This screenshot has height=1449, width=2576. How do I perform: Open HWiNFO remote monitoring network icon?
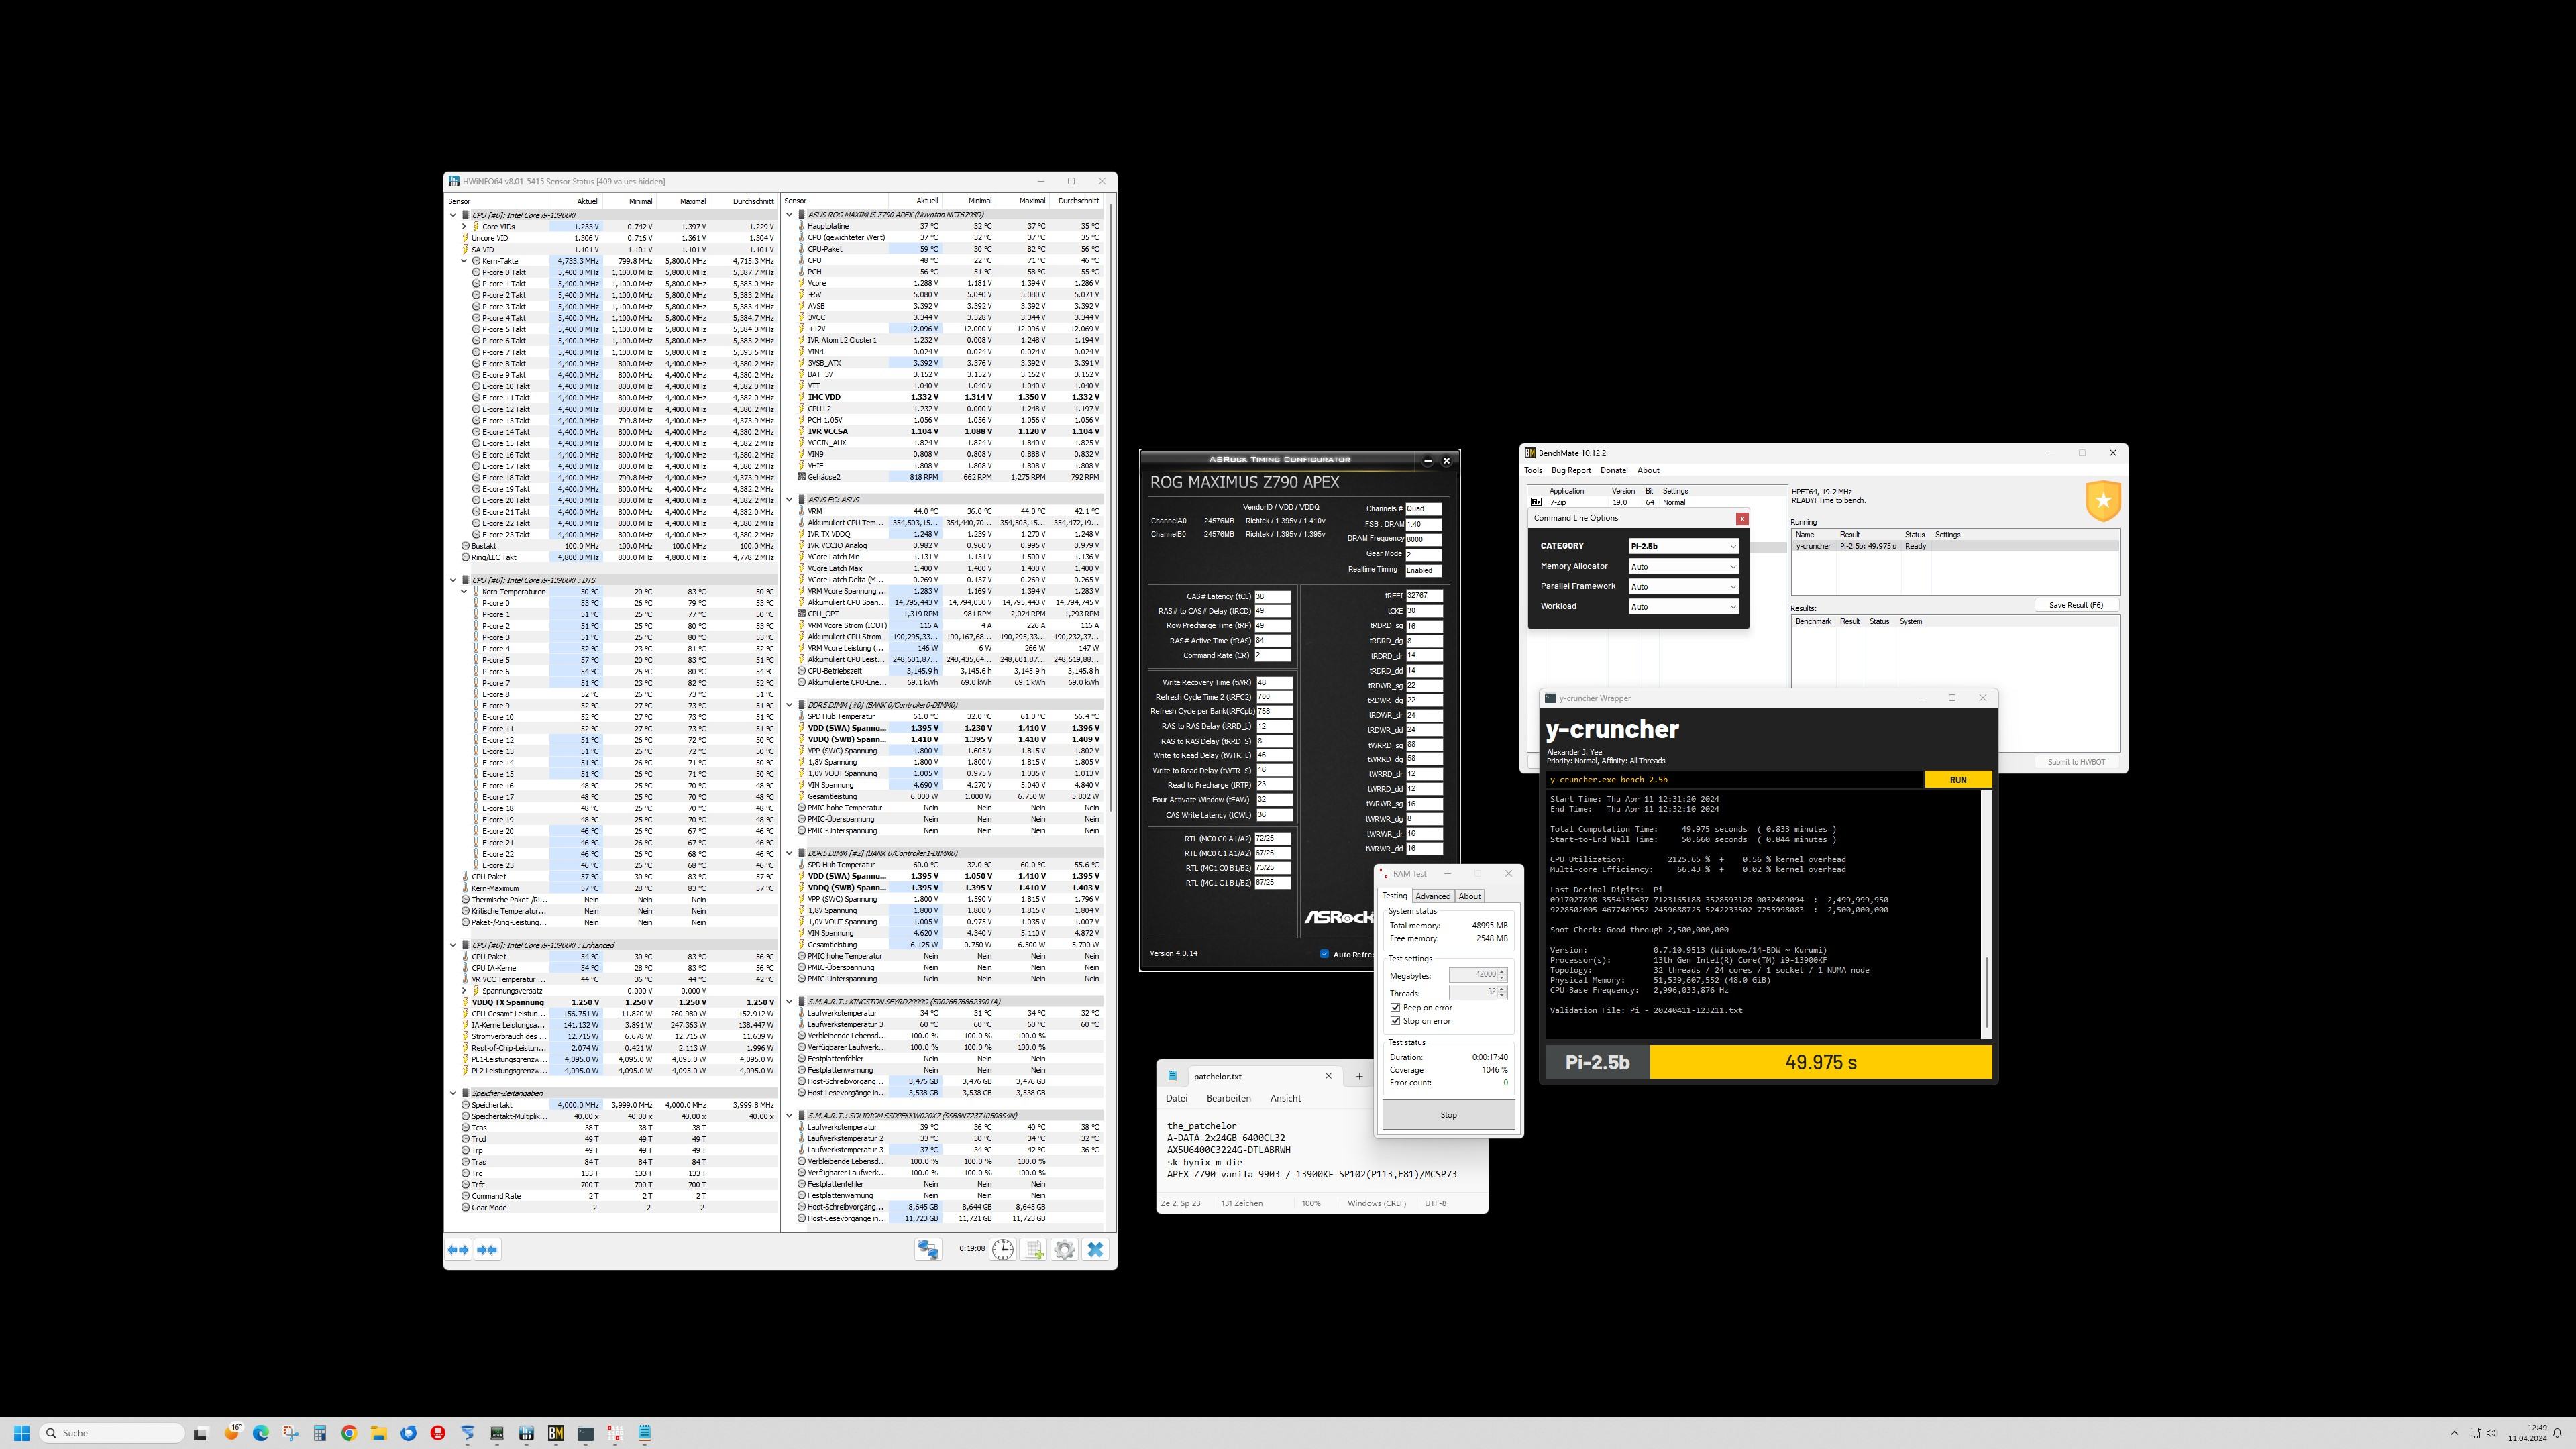[928, 1249]
